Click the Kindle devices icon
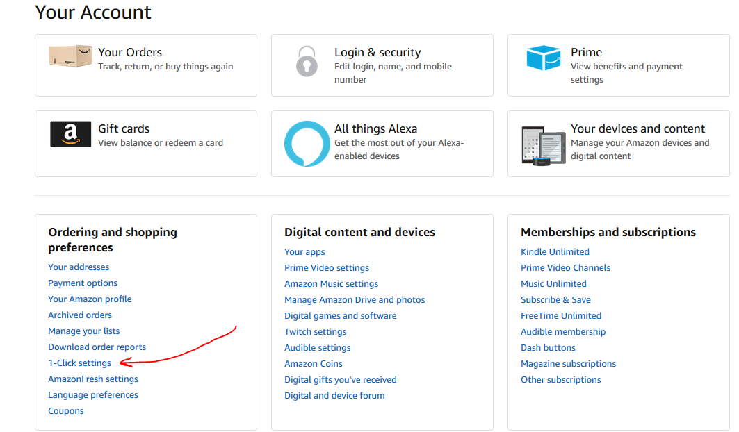The height and width of the screenshot is (432, 739). [x=544, y=144]
